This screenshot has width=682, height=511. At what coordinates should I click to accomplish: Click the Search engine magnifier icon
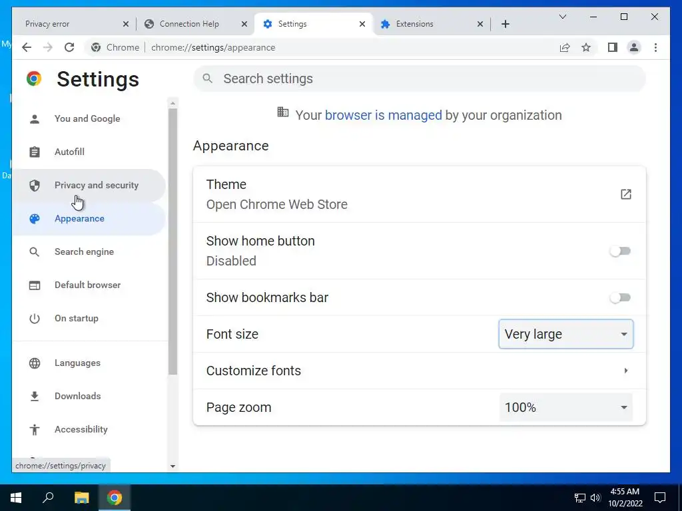click(35, 252)
